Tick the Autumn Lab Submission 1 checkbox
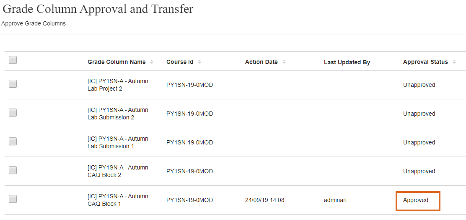 pos(13,142)
